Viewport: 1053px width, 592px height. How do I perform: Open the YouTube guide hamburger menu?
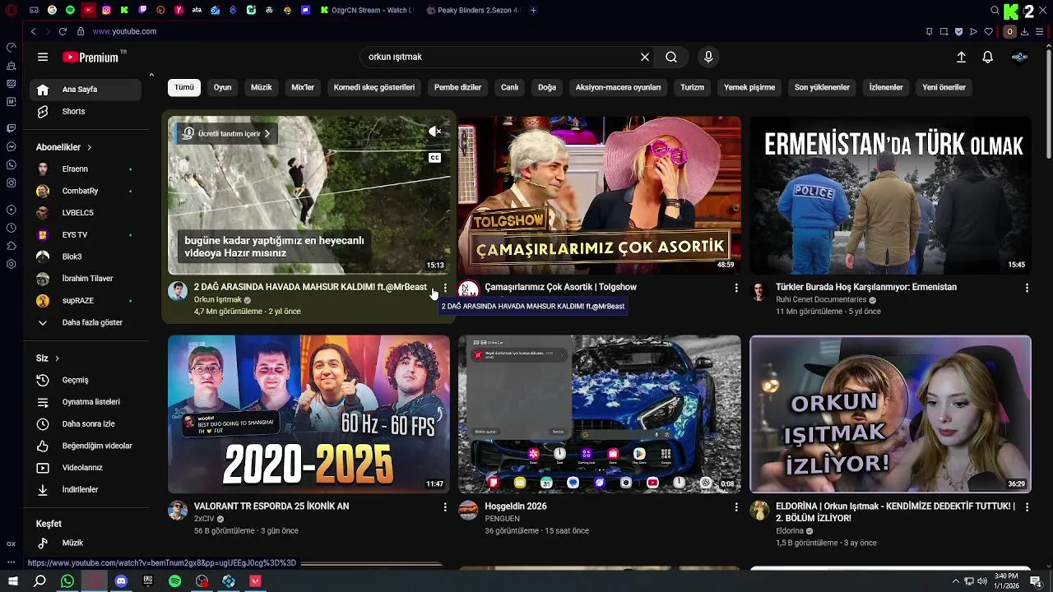click(43, 57)
